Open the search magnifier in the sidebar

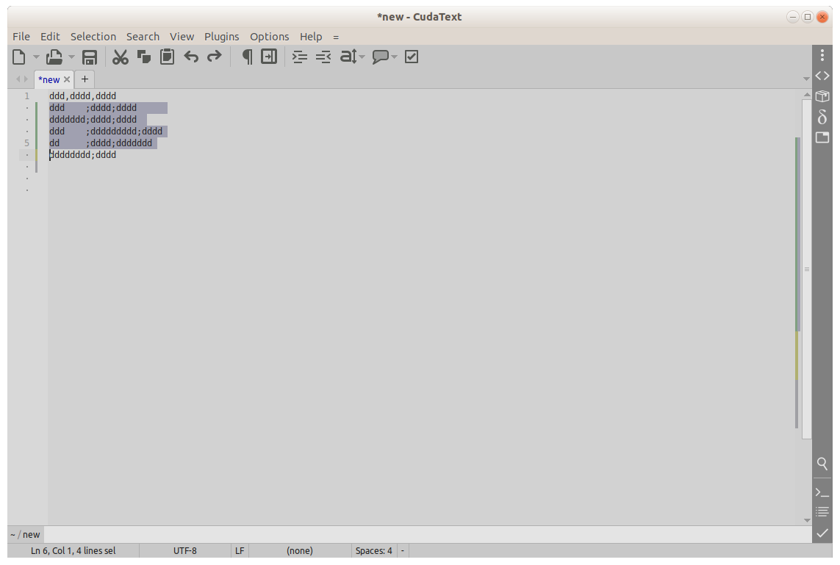(x=822, y=464)
